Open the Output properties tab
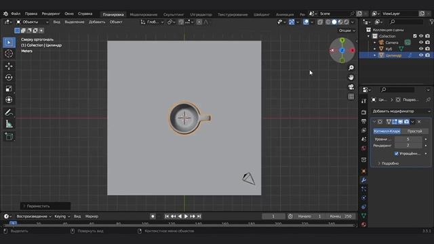 click(363, 121)
